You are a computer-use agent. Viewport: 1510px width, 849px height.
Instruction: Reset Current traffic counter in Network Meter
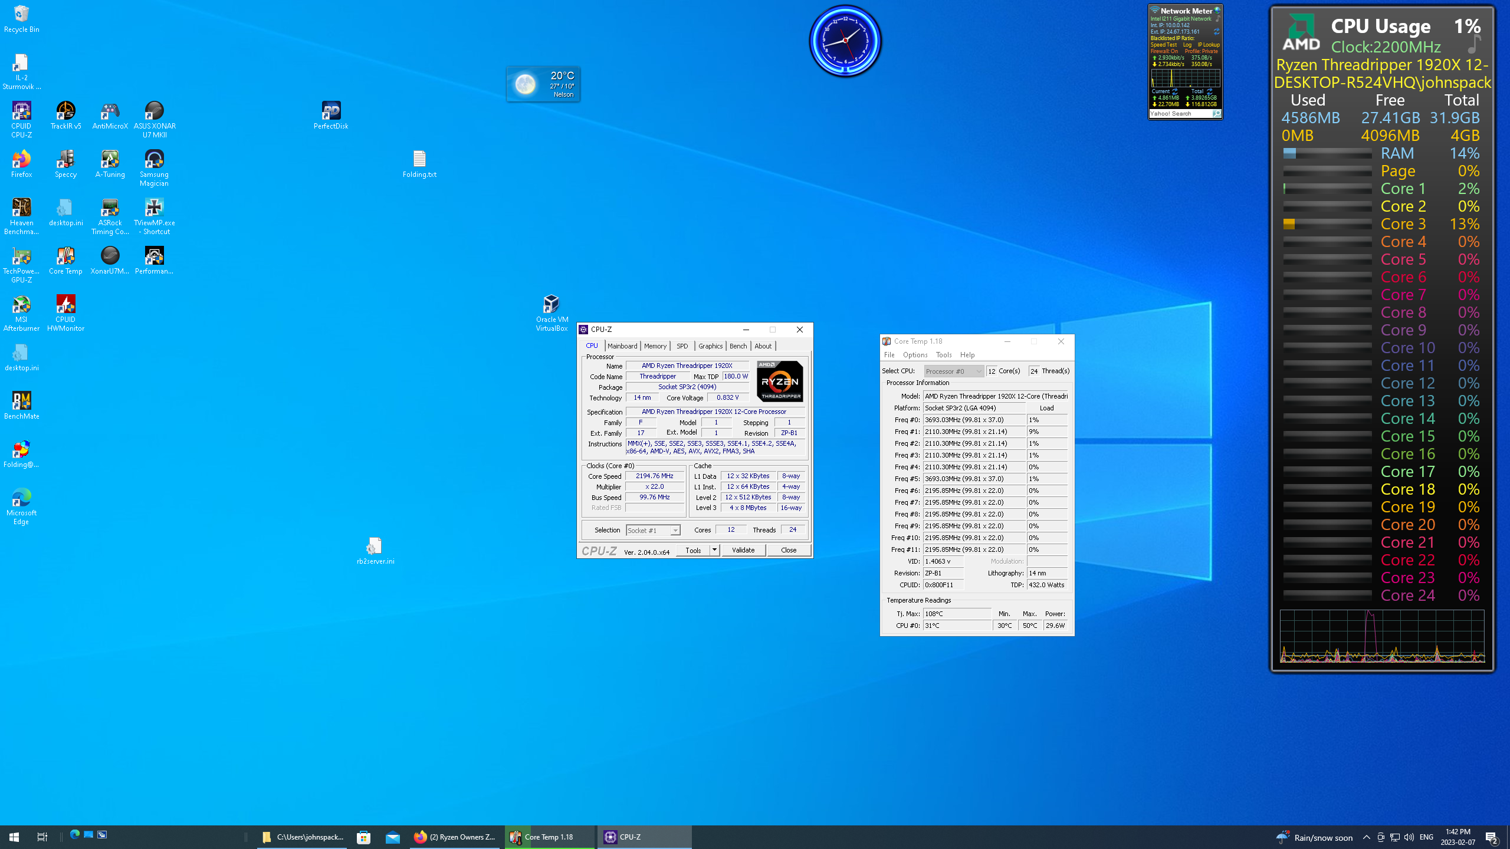[1174, 91]
